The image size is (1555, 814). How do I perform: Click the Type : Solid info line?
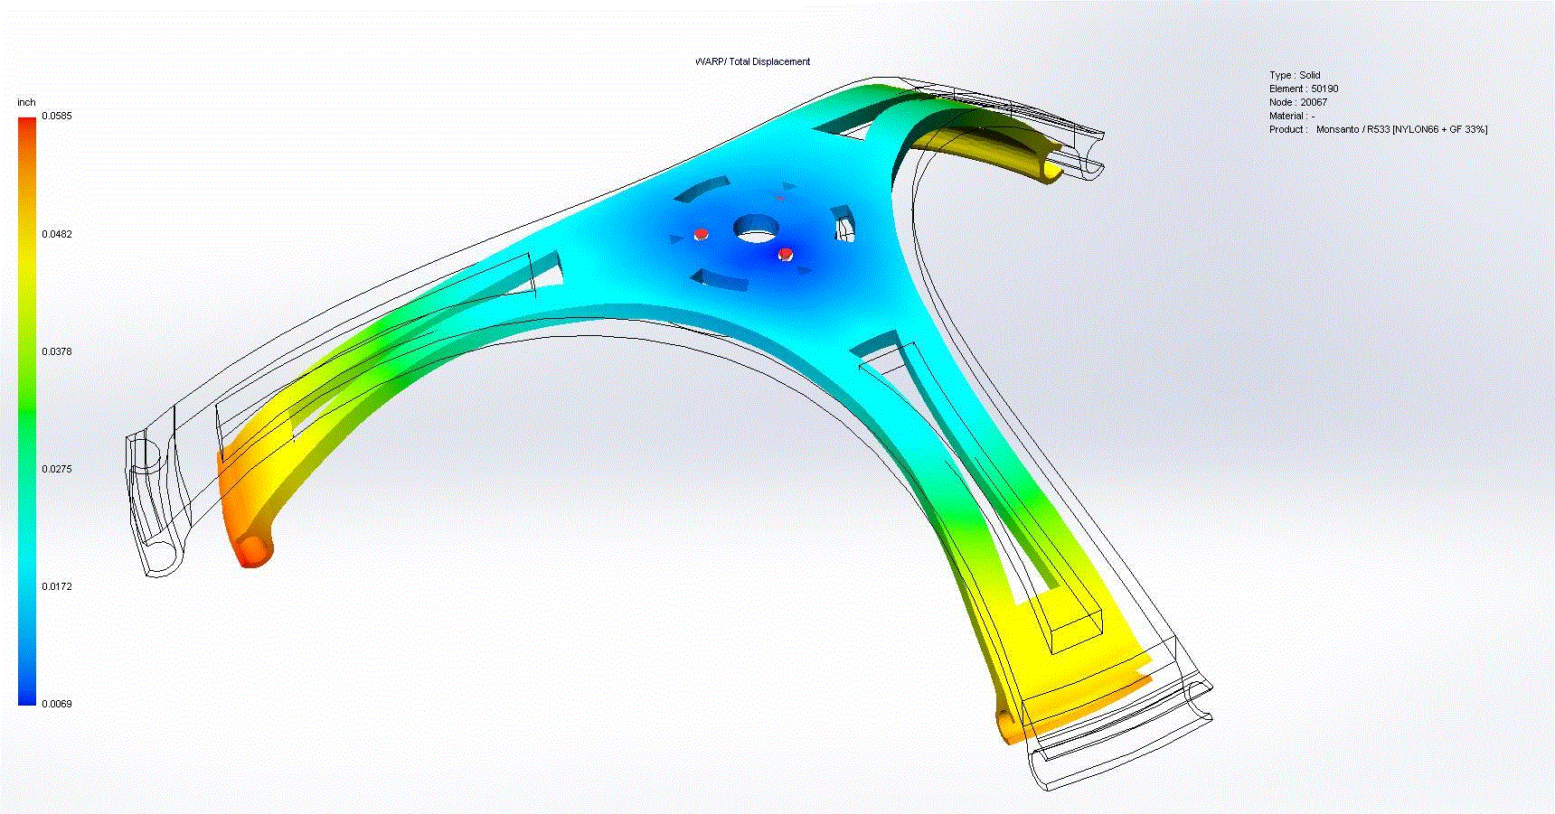1295,75
